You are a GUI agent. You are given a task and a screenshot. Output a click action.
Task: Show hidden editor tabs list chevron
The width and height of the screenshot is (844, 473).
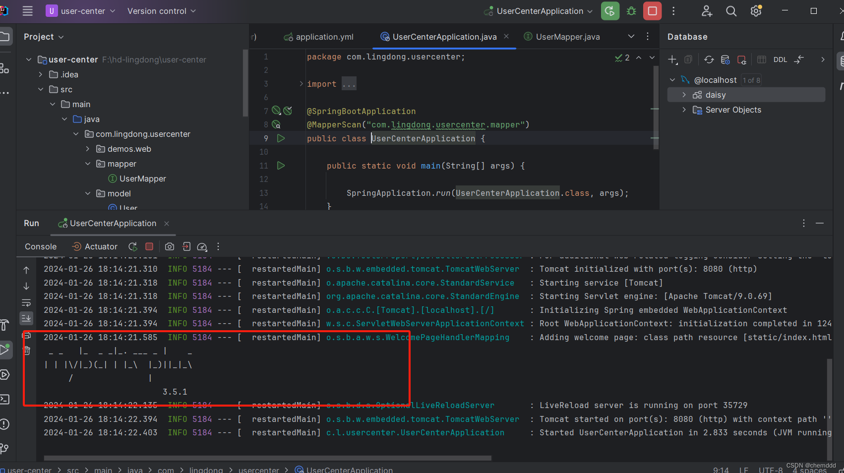click(631, 36)
